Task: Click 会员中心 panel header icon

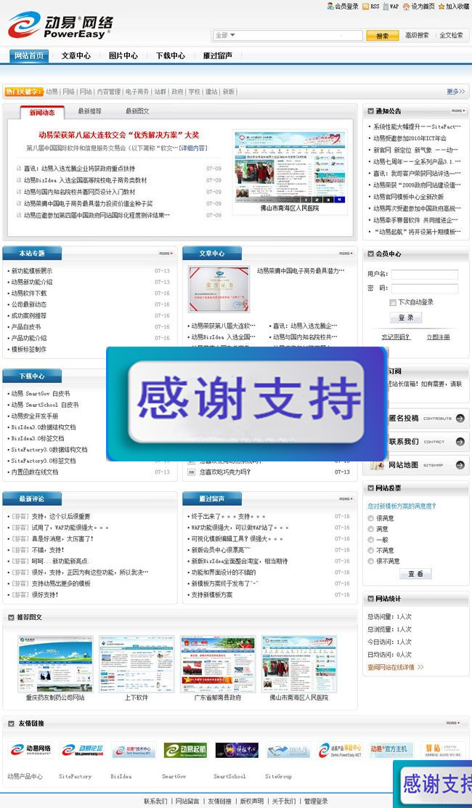Action: tap(370, 254)
